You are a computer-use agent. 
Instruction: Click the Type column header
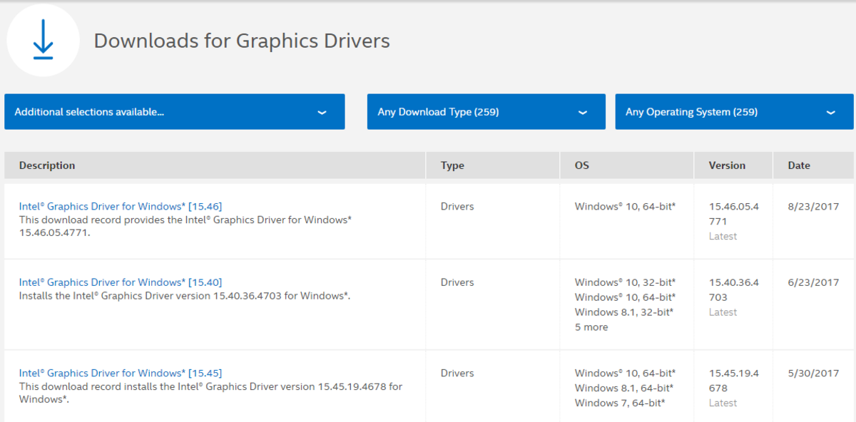pos(452,165)
